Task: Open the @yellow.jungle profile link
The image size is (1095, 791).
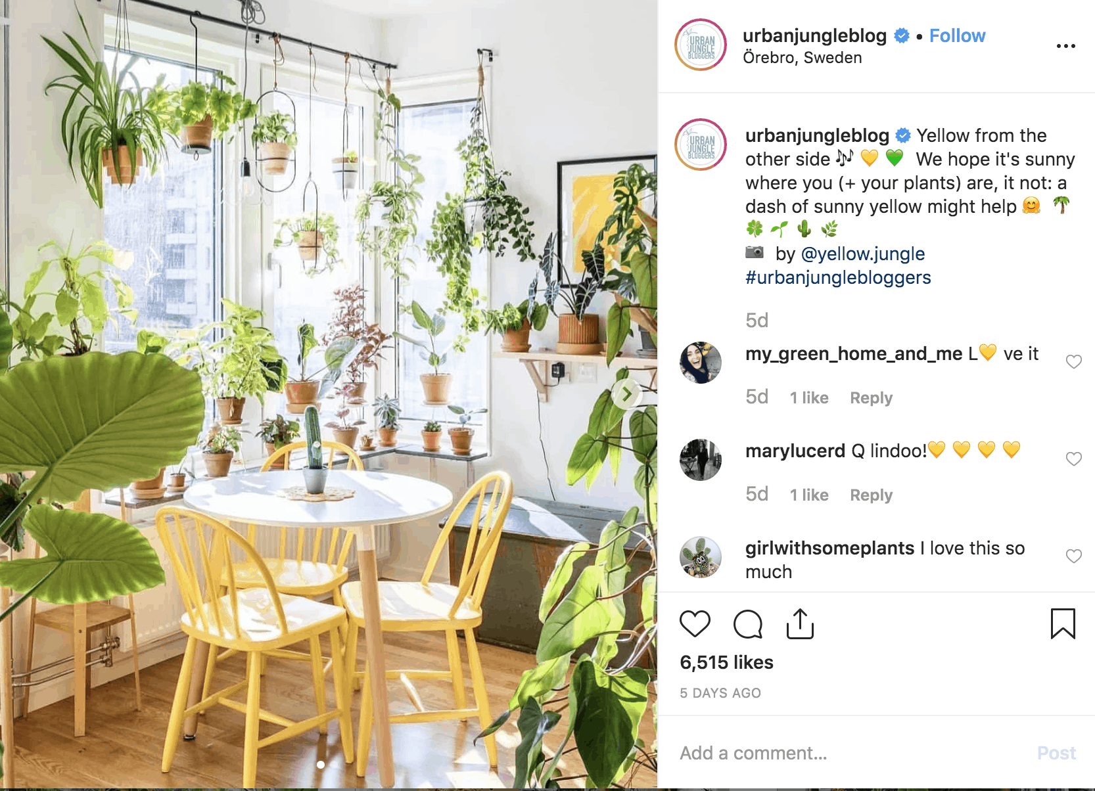Action: tap(862, 254)
